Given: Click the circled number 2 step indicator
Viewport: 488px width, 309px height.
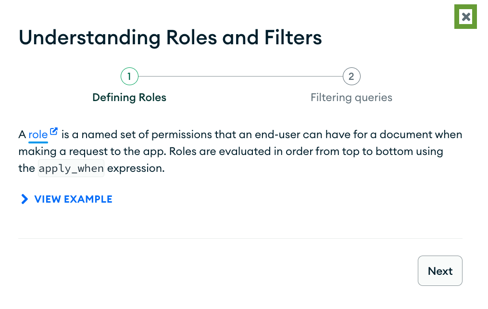Looking at the screenshot, I should (x=351, y=76).
